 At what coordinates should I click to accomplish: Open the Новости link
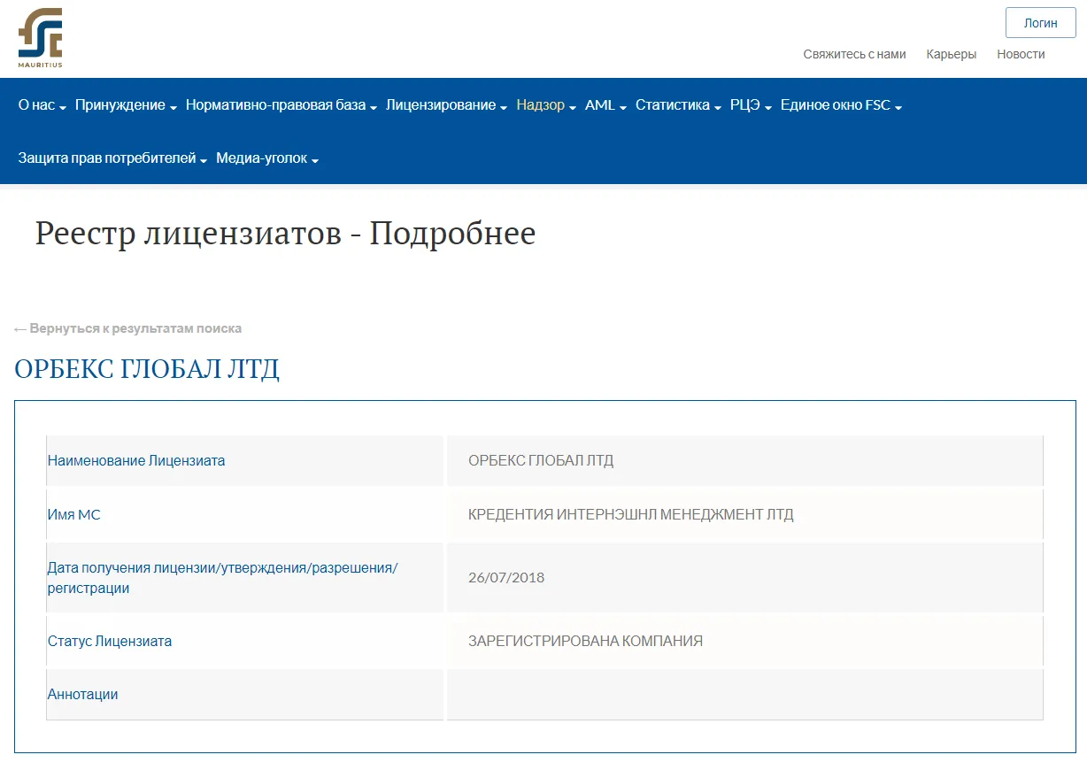(x=1021, y=54)
